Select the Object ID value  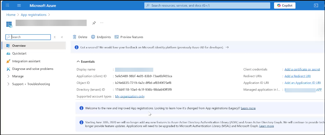[x=143, y=83]
